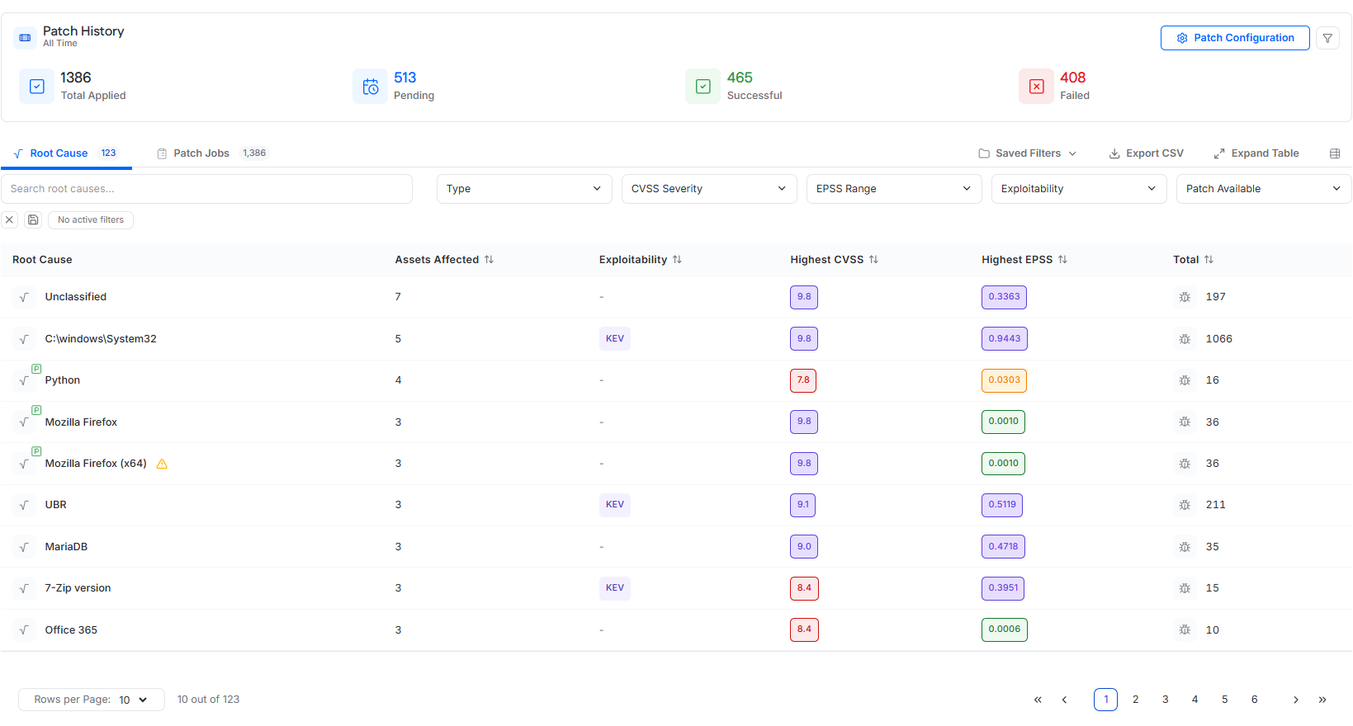Export the table as CSV
This screenshot has width=1353, height=726.
(1146, 153)
